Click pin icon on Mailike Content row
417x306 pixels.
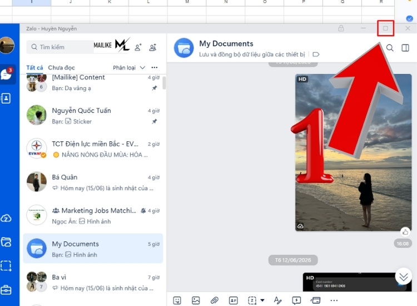pos(154,88)
